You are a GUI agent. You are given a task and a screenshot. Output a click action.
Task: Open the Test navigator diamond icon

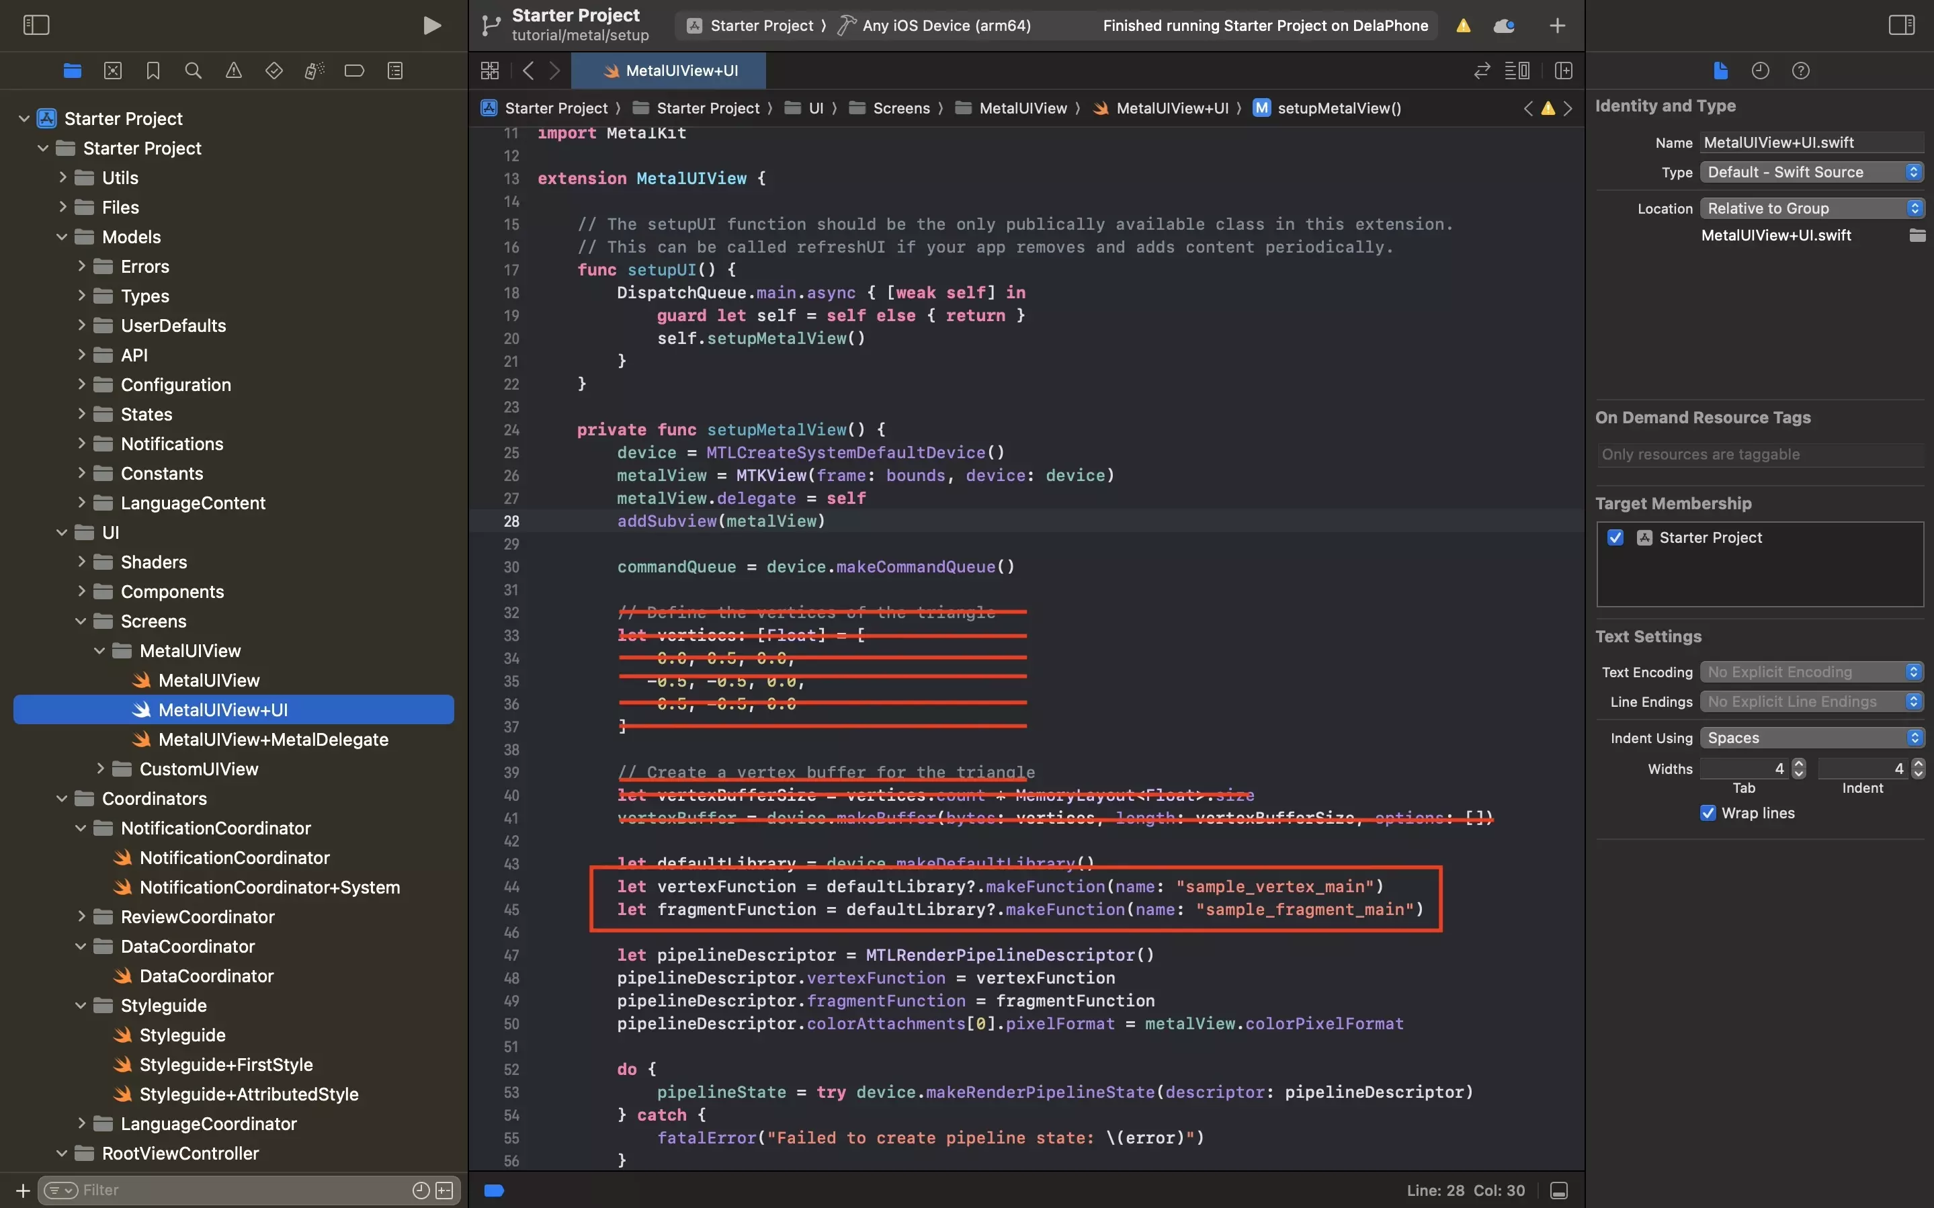click(274, 71)
